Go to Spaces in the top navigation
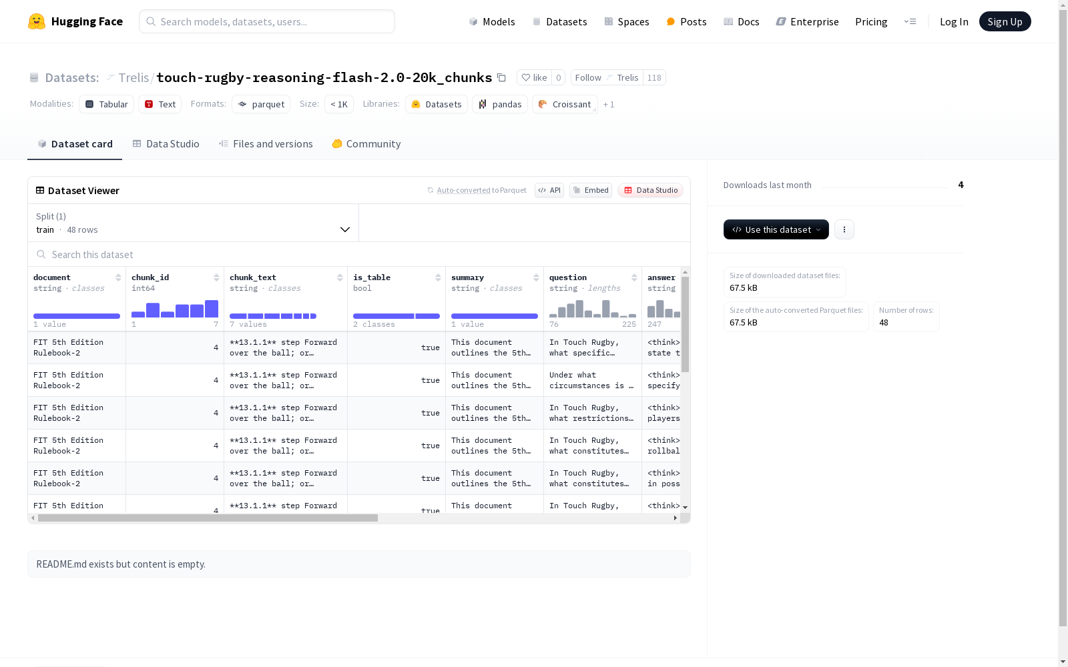The image size is (1068, 667). [627, 21]
